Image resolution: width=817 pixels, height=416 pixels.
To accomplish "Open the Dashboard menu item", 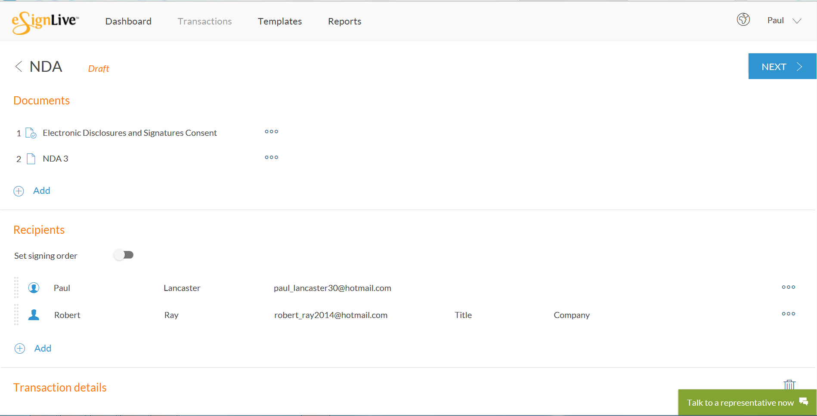I will tap(128, 21).
